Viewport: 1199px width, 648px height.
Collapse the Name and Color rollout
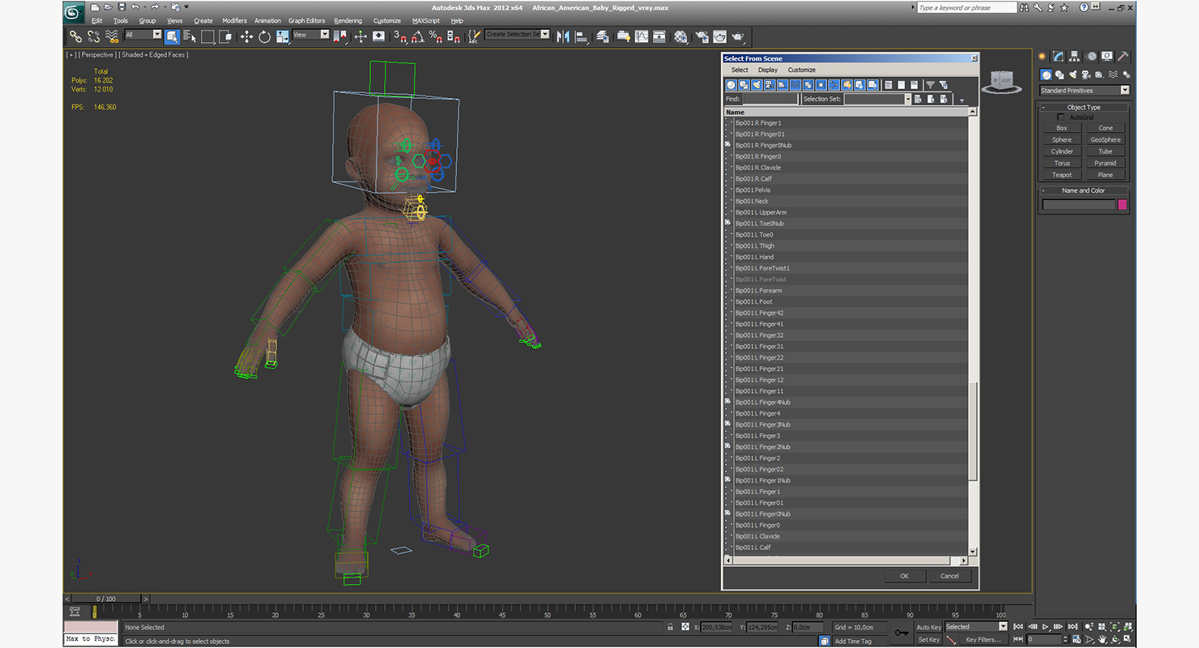1084,190
